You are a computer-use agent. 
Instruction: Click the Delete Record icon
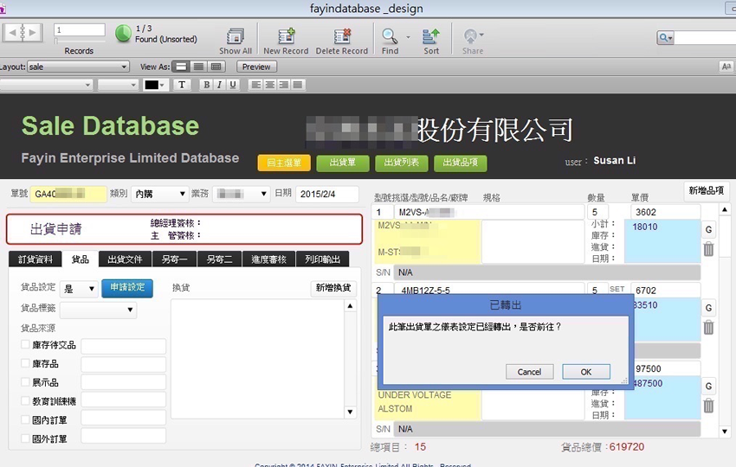click(342, 36)
